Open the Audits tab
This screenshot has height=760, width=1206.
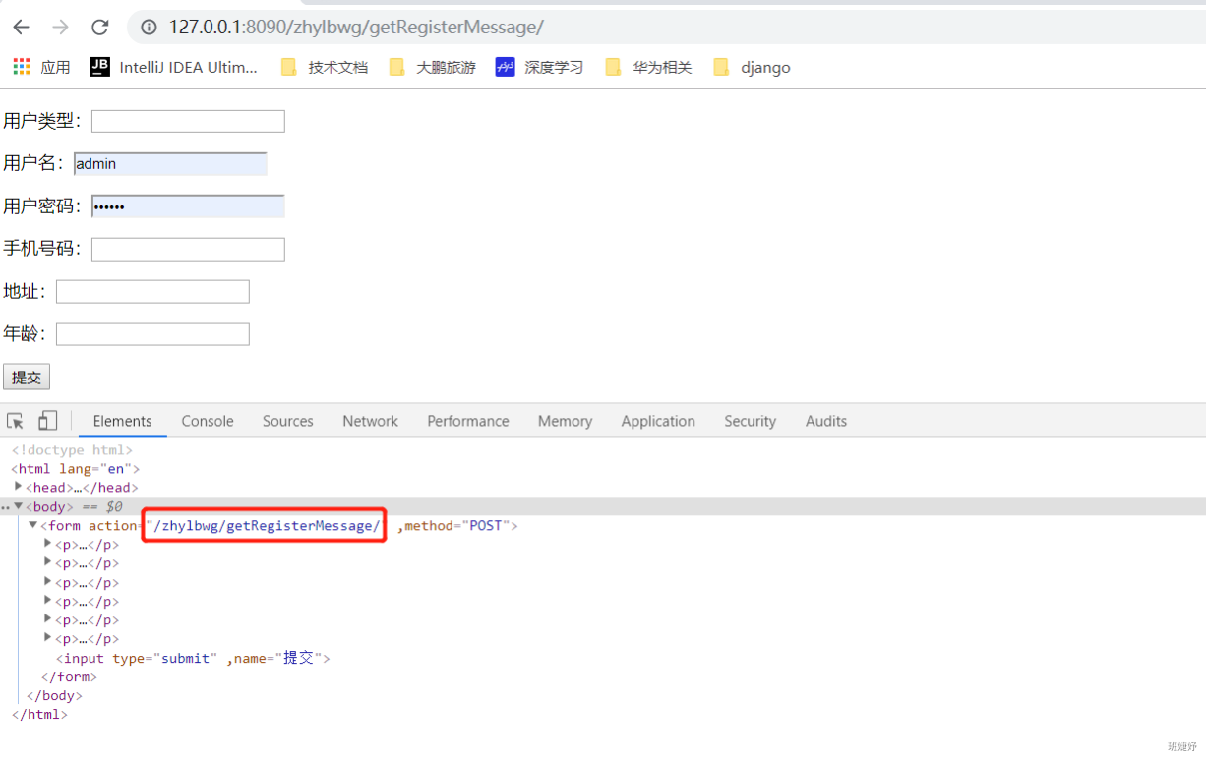pos(826,421)
